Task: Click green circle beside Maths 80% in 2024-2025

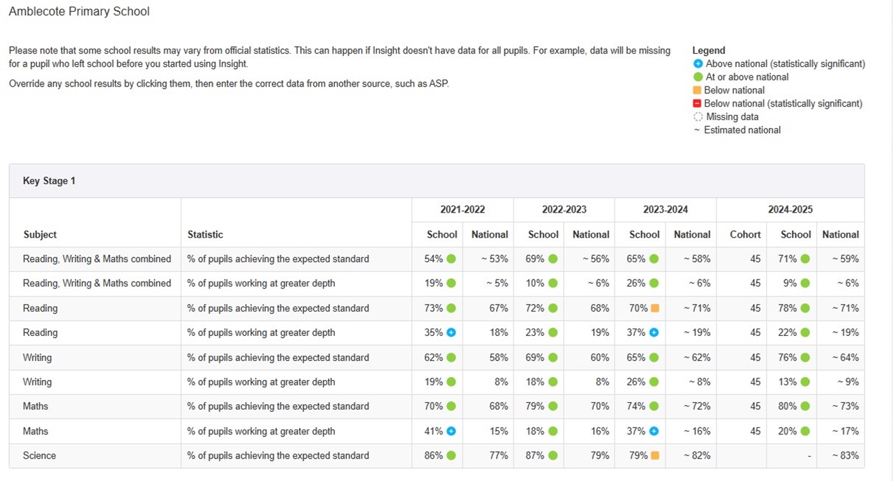Action: [805, 406]
